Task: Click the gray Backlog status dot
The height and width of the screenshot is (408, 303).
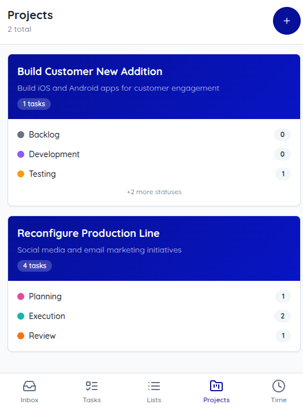Action: coord(21,135)
